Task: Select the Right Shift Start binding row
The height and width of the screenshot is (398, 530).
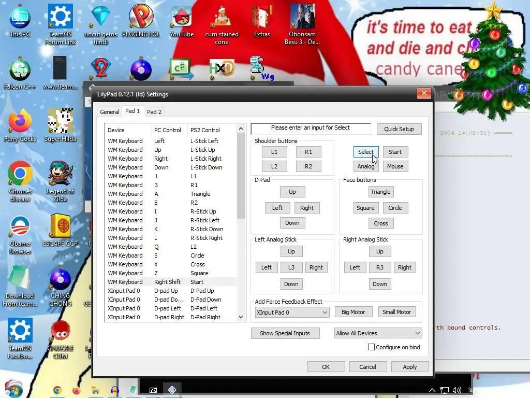Action: coord(171,282)
